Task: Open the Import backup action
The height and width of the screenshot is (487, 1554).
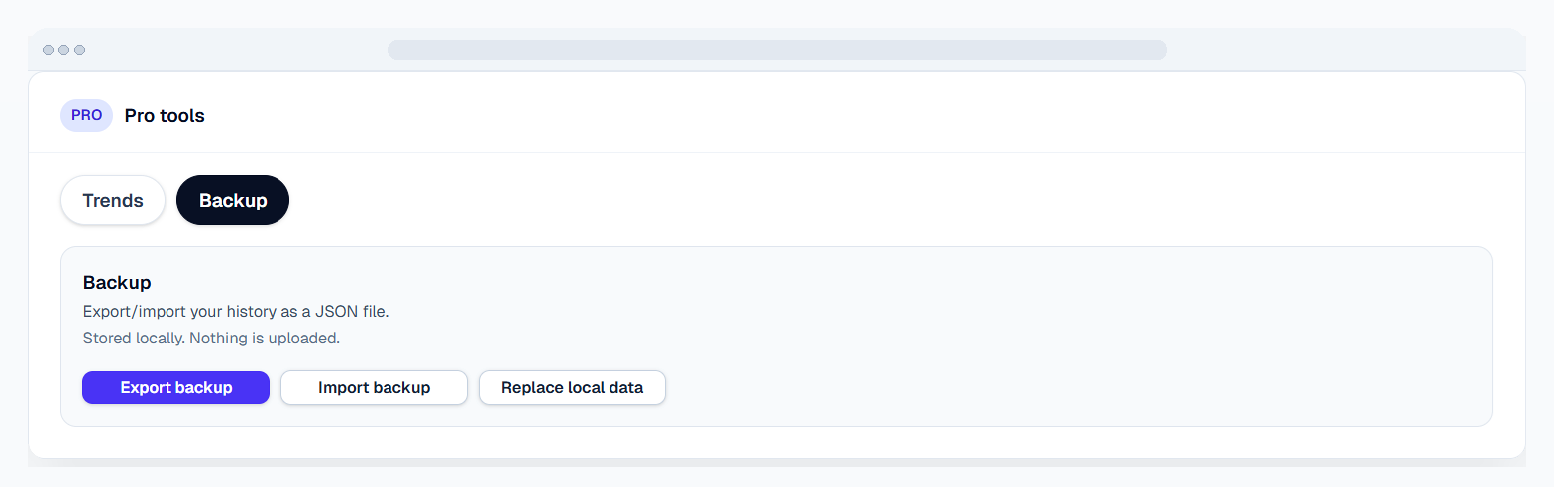Action: click(374, 388)
